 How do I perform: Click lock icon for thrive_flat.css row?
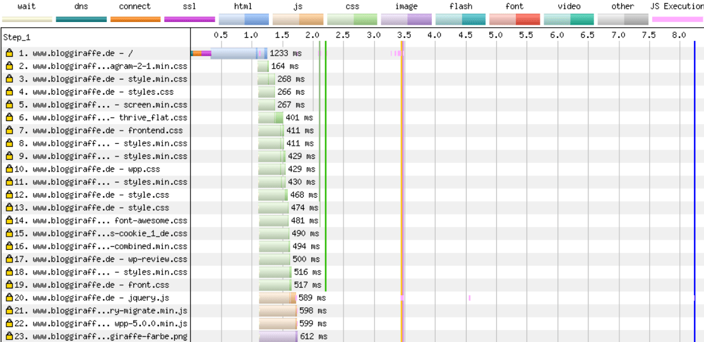pos(9,117)
